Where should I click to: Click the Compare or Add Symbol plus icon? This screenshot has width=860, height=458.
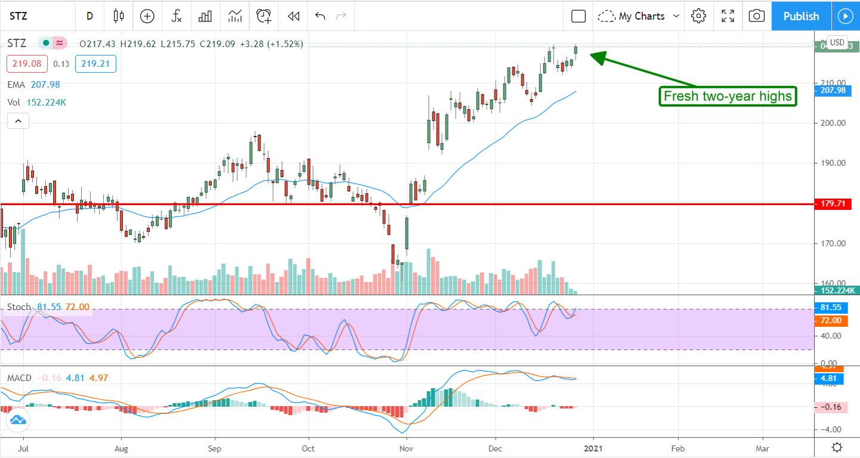pyautogui.click(x=147, y=16)
